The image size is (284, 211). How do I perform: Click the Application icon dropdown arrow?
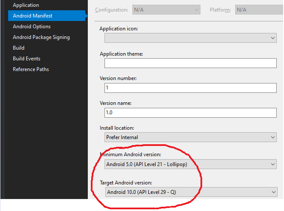click(x=273, y=38)
